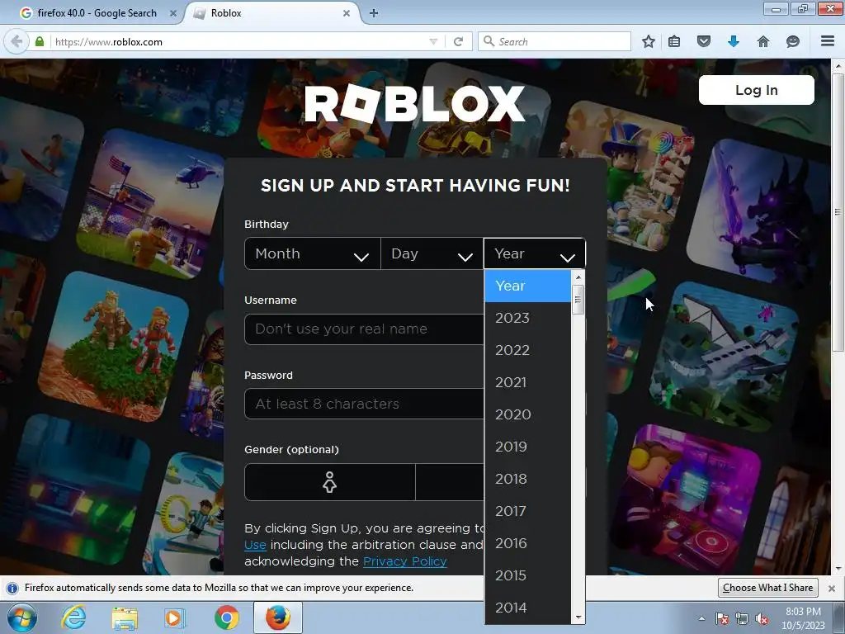This screenshot has width=845, height=634.
Task: Click the green padlock site identity icon
Action: pyautogui.click(x=40, y=41)
